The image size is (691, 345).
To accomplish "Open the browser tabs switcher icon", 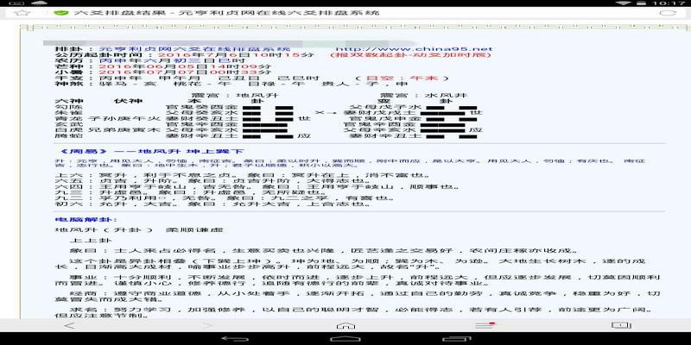I will tap(621, 325).
